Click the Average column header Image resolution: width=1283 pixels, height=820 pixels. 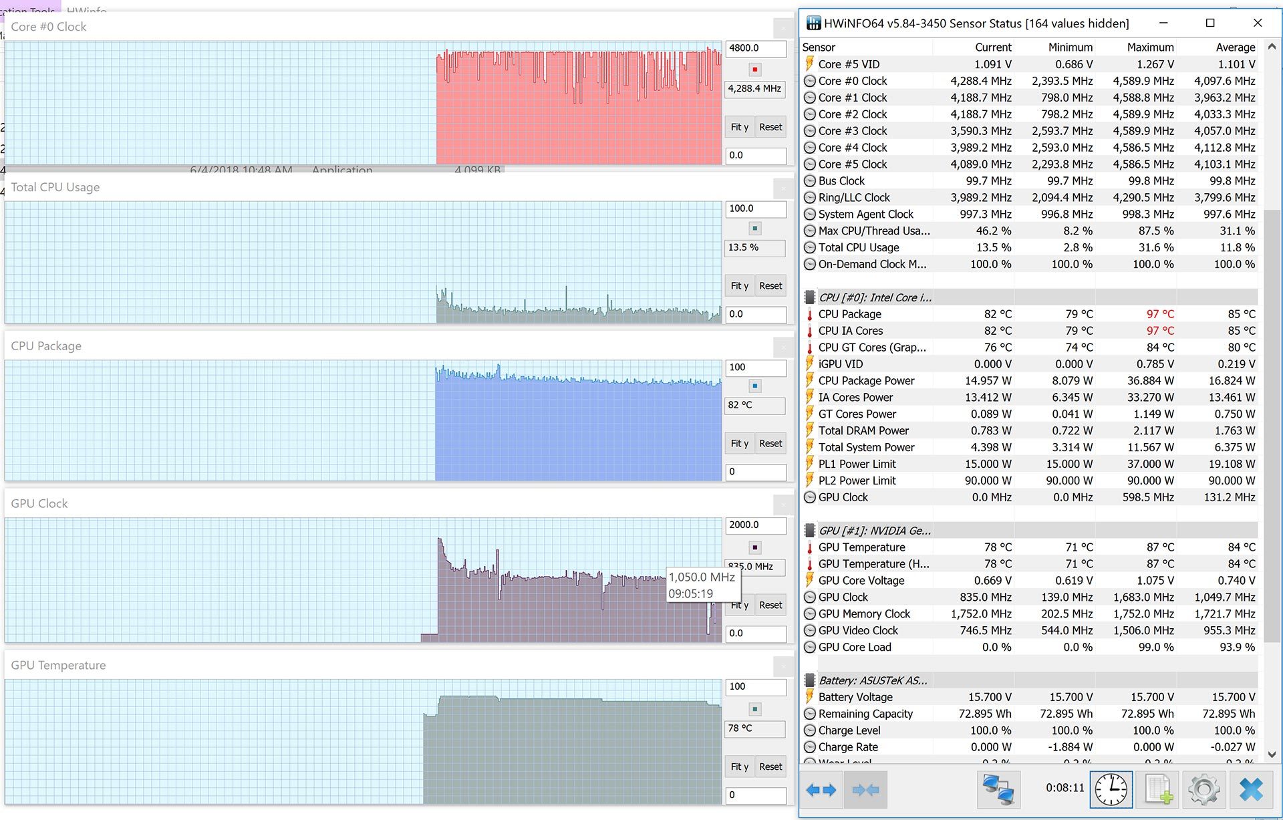pos(1218,47)
